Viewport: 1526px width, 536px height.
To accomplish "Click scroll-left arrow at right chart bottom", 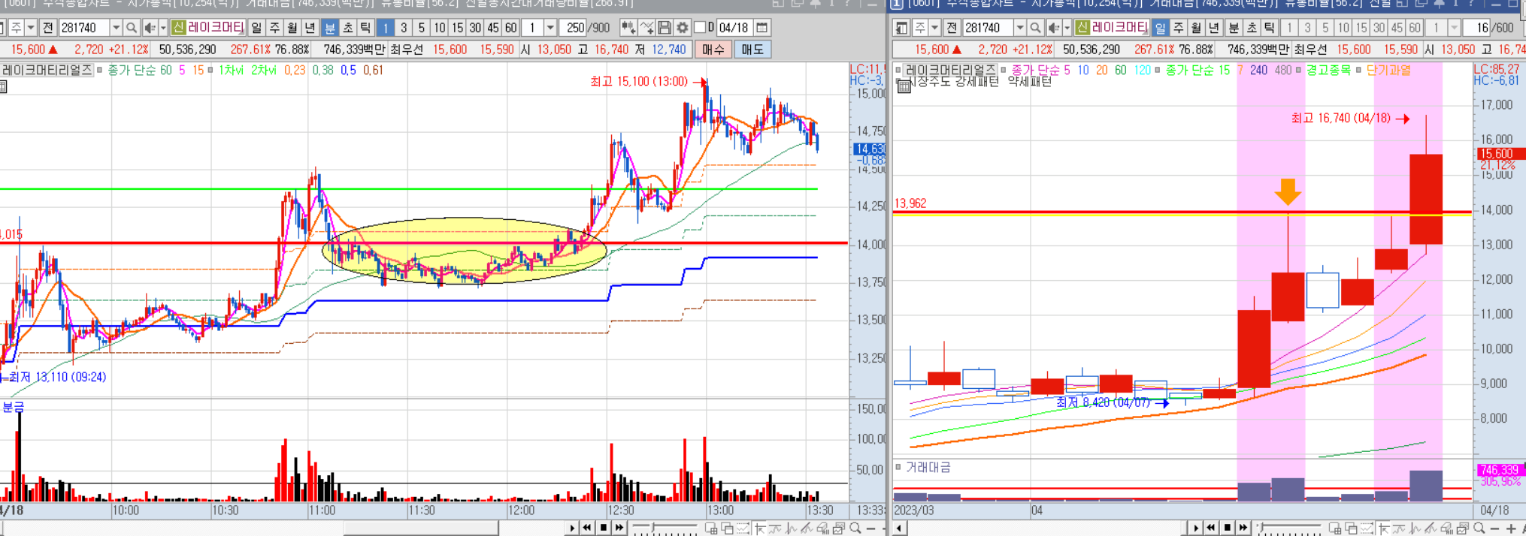I will (899, 528).
